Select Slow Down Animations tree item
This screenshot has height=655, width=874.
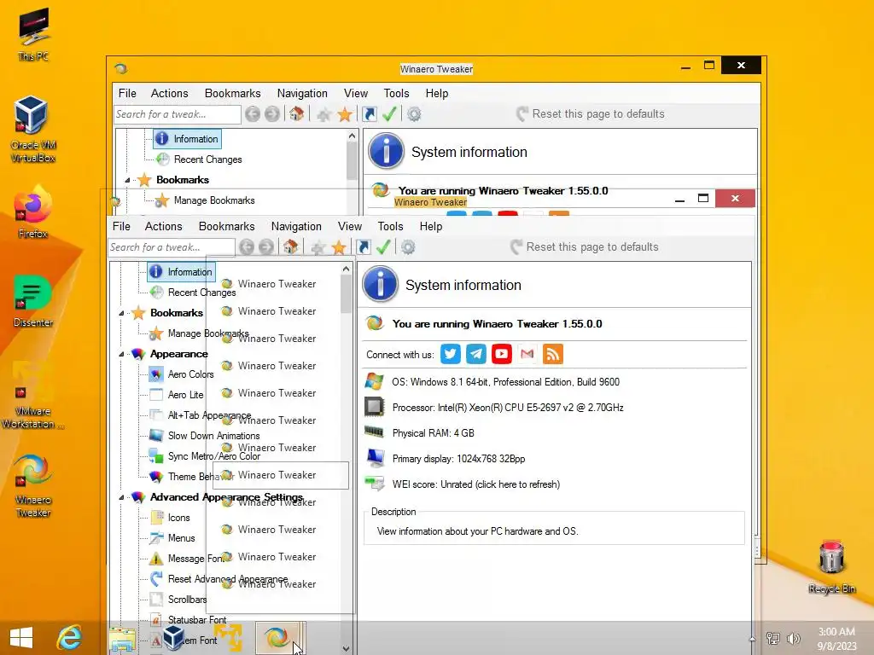coord(205,436)
